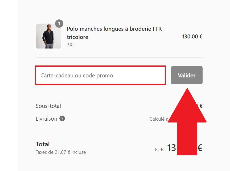Select the product thumbnail photo
Image resolution: width=230 pixels, height=171 pixels.
pos(48,36)
